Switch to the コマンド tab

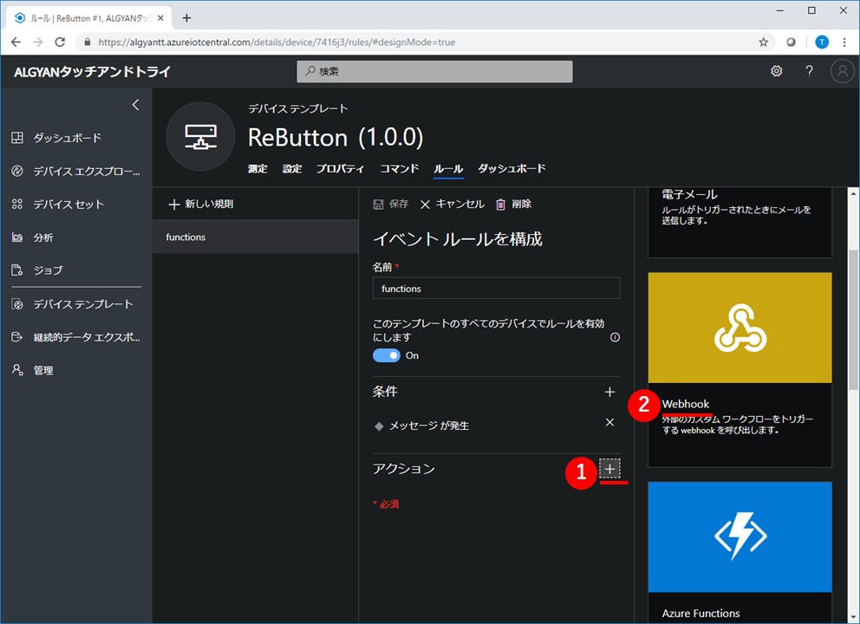[x=400, y=168]
